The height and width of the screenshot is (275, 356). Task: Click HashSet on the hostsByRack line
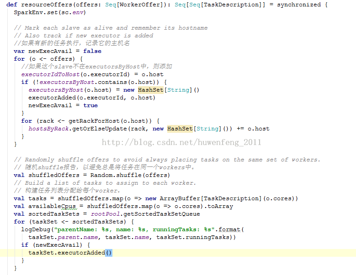pyautogui.click(x=180, y=129)
